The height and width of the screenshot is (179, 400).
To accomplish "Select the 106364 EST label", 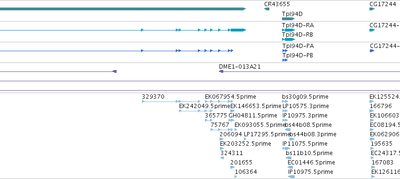I will point(246,172).
